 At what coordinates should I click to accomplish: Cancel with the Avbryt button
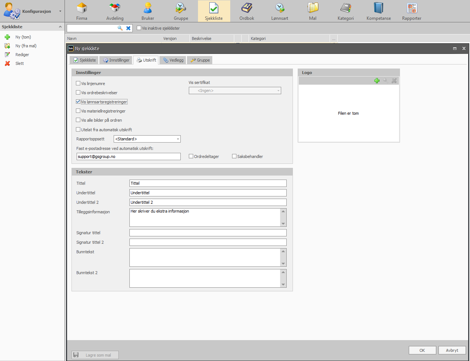(452, 350)
